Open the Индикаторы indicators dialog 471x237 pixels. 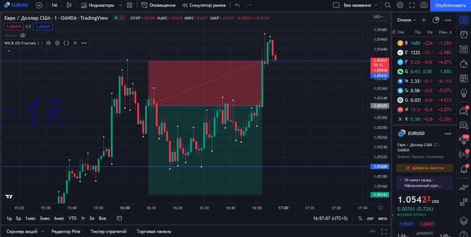pos(98,5)
